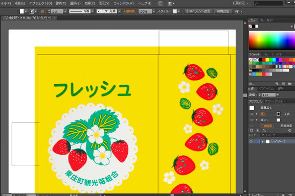Viewport: 295px width, 196px height.
Task: Select the white swatch in the Color panel
Action: click(257, 26)
